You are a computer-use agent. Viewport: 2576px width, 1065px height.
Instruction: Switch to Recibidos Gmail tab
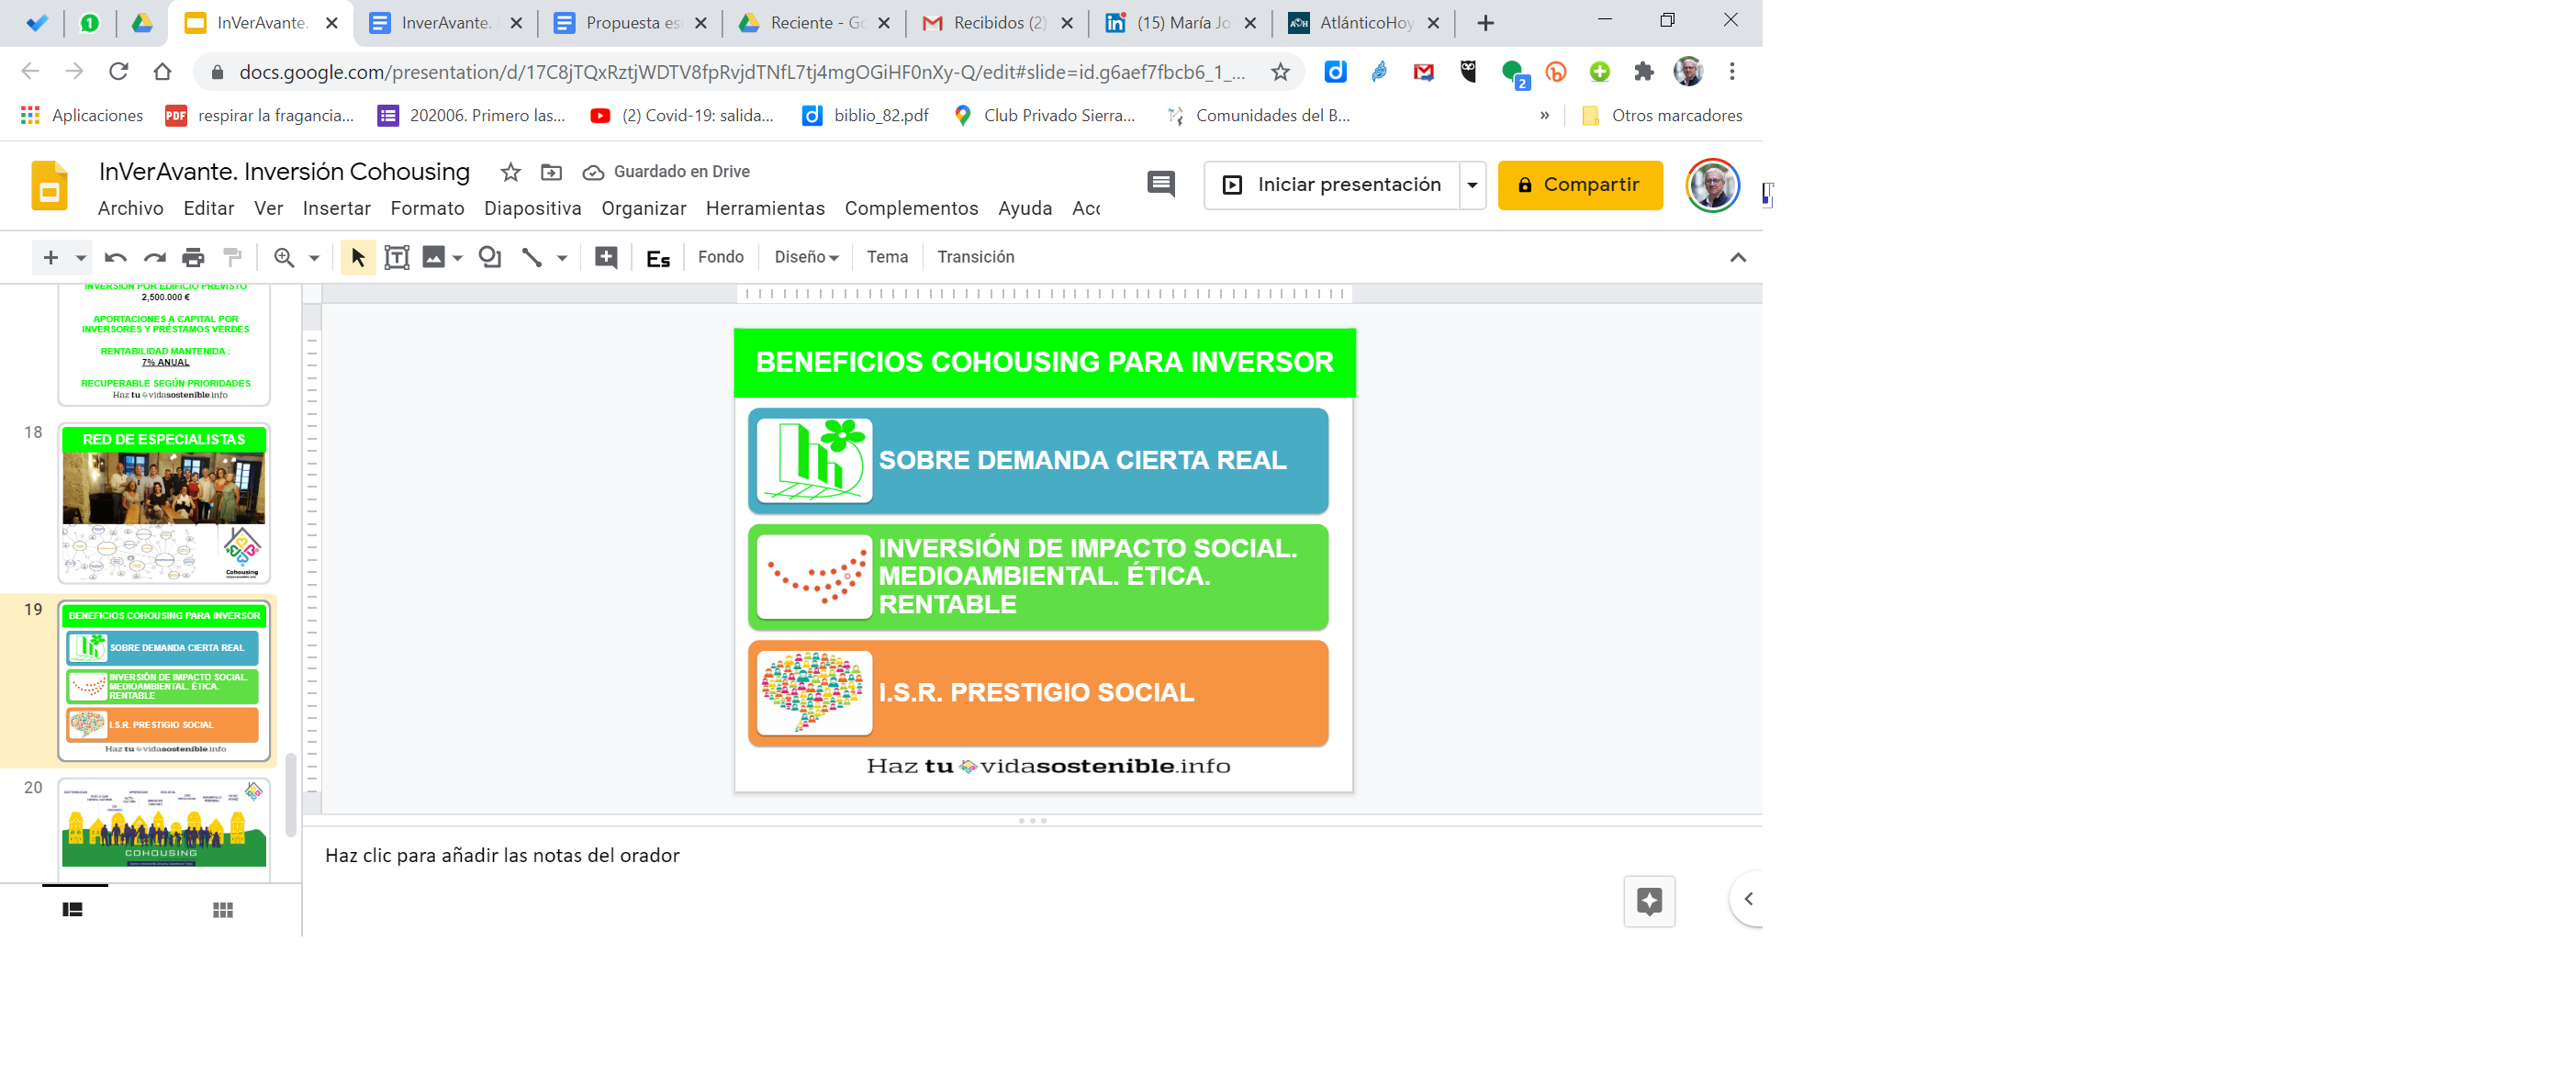point(997,22)
